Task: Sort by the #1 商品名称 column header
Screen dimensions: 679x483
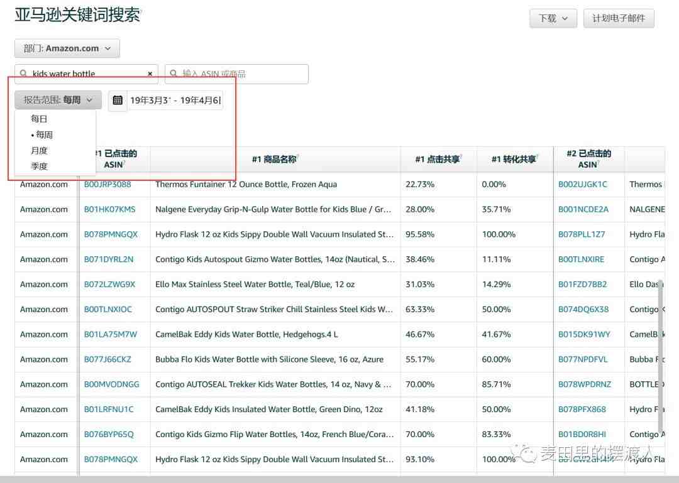Action: click(275, 160)
